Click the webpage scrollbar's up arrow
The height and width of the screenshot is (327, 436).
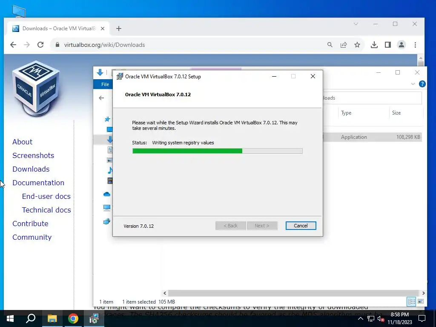point(421,58)
